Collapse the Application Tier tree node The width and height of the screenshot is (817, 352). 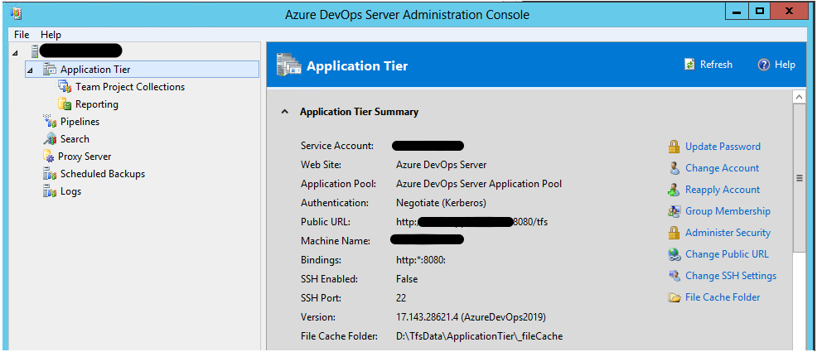click(x=30, y=70)
